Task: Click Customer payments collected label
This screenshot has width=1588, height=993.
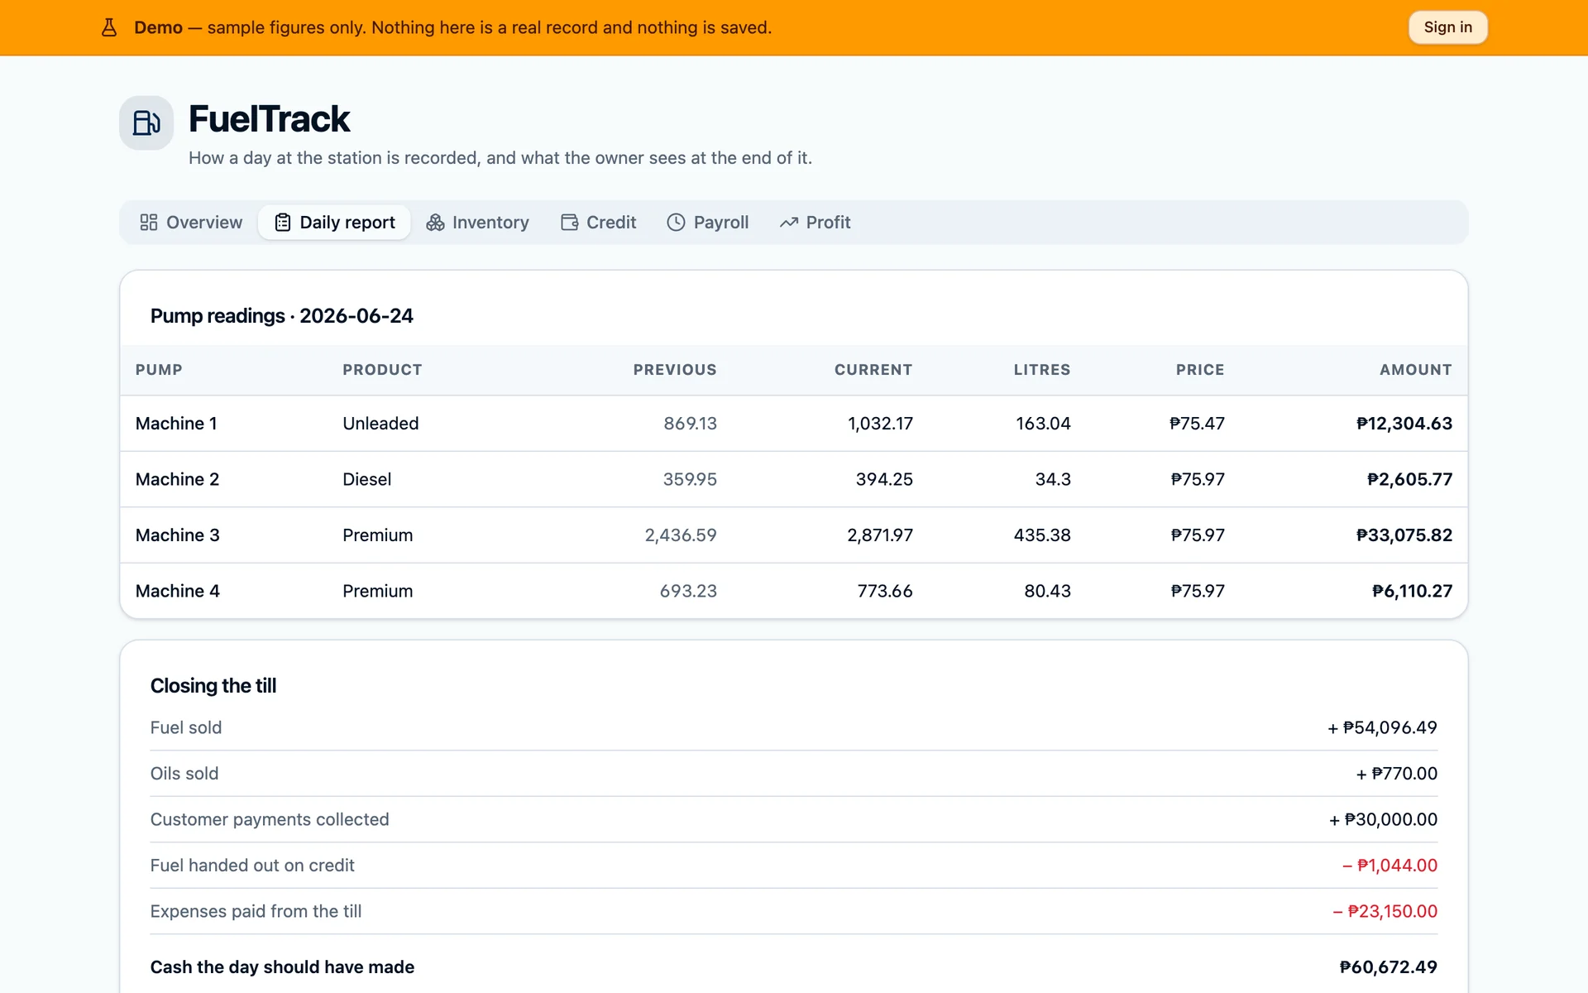Action: coord(270,819)
